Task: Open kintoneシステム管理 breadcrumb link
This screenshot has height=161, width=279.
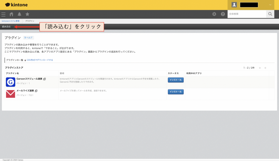Action: click(11, 21)
